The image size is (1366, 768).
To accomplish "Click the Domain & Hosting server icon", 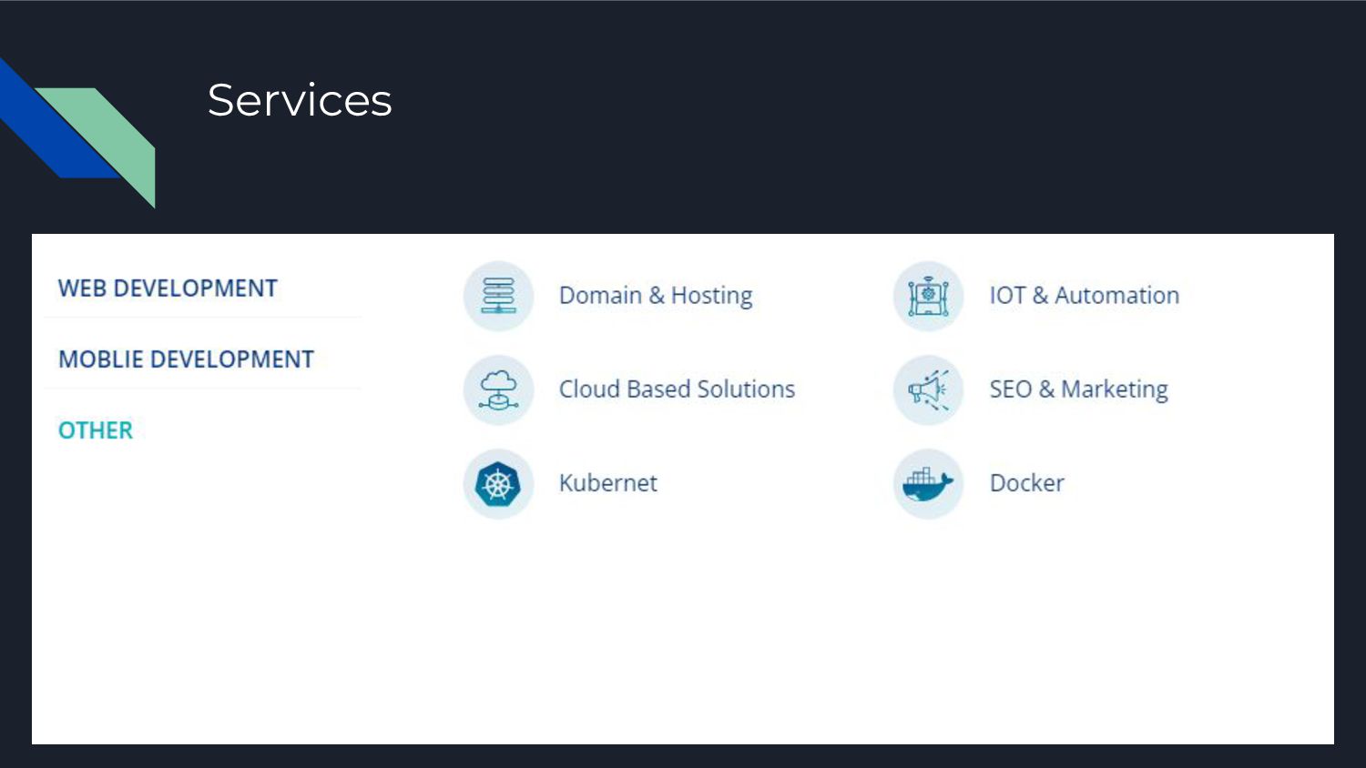I will pyautogui.click(x=498, y=296).
